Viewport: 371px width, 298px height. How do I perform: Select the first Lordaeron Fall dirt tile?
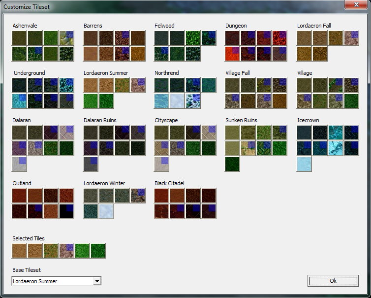(304, 38)
